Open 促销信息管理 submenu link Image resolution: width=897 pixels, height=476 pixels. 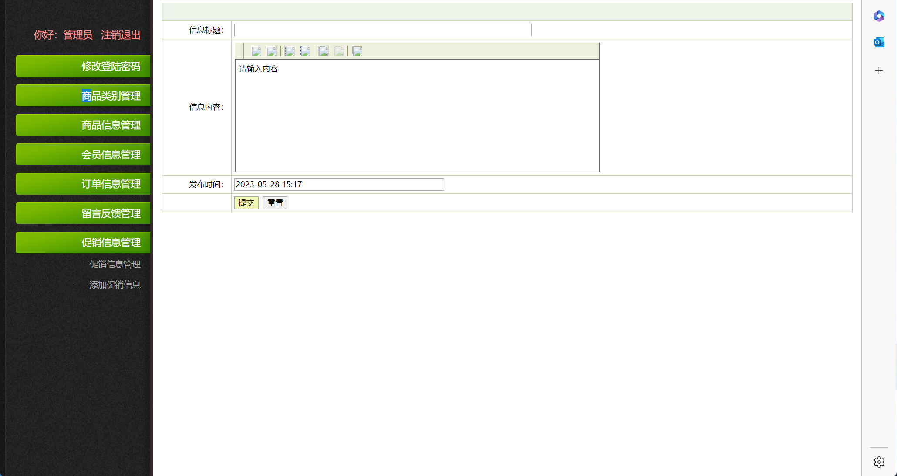point(115,264)
